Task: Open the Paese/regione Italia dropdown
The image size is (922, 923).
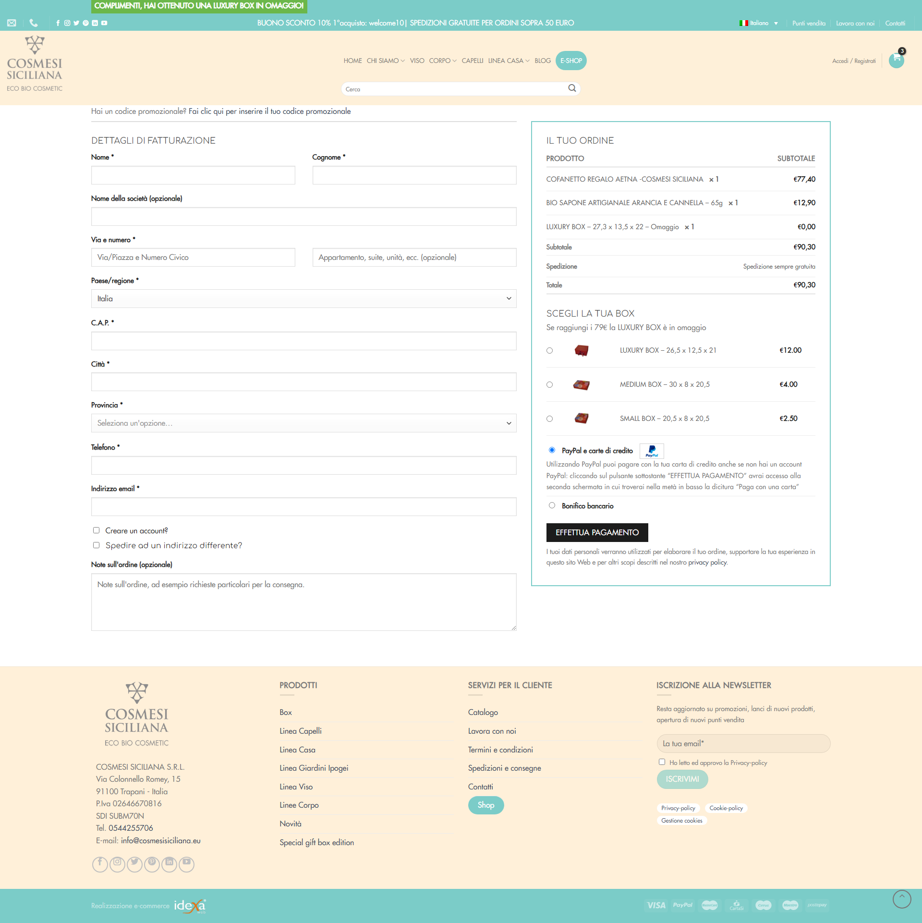Action: [304, 298]
